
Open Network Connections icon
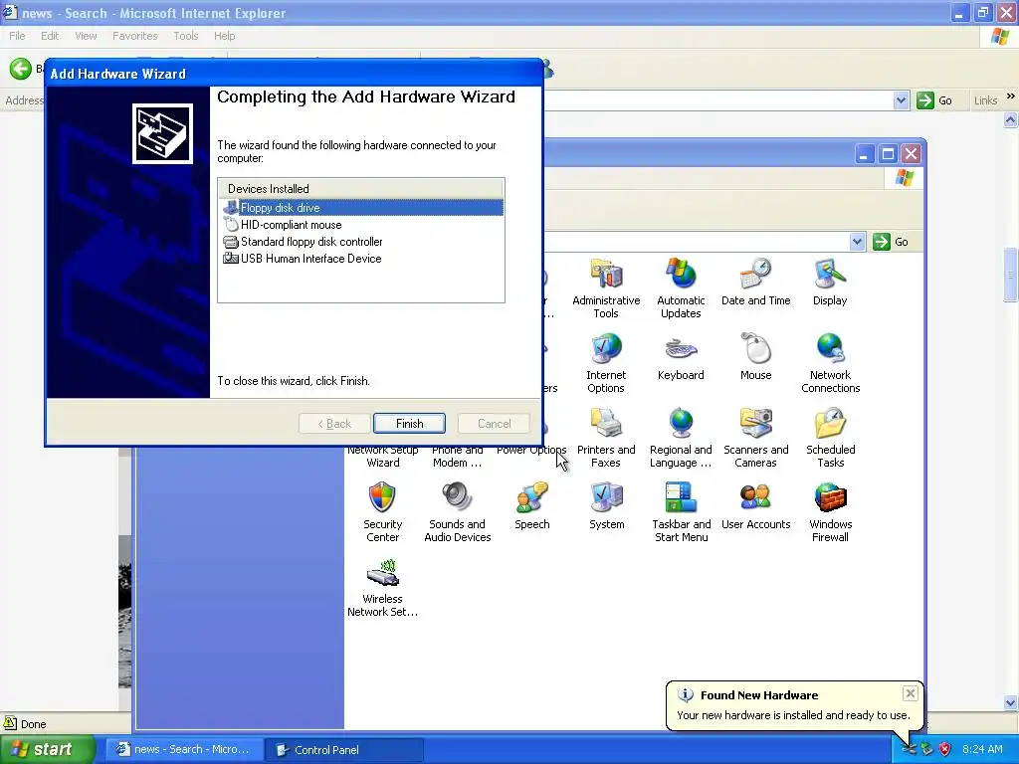[830, 362]
